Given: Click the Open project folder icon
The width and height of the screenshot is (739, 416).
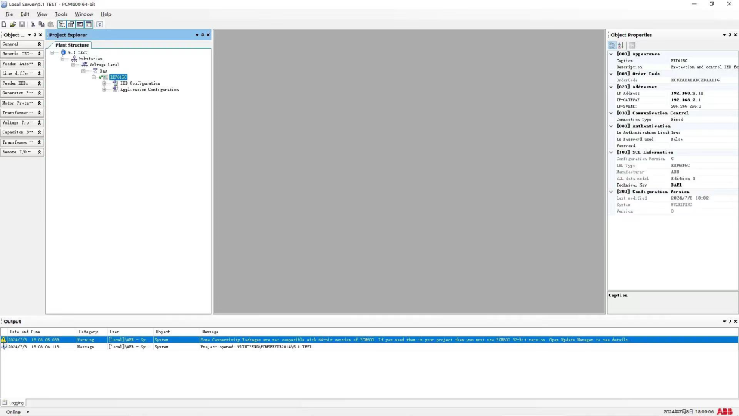Looking at the screenshot, I should (x=13, y=24).
